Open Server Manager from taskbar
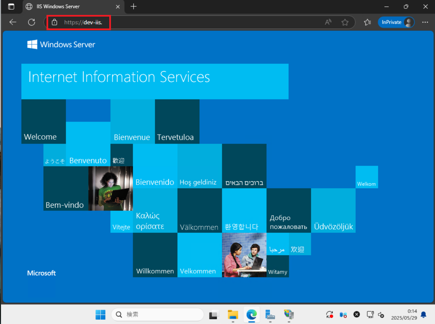435x324 pixels. point(270,315)
